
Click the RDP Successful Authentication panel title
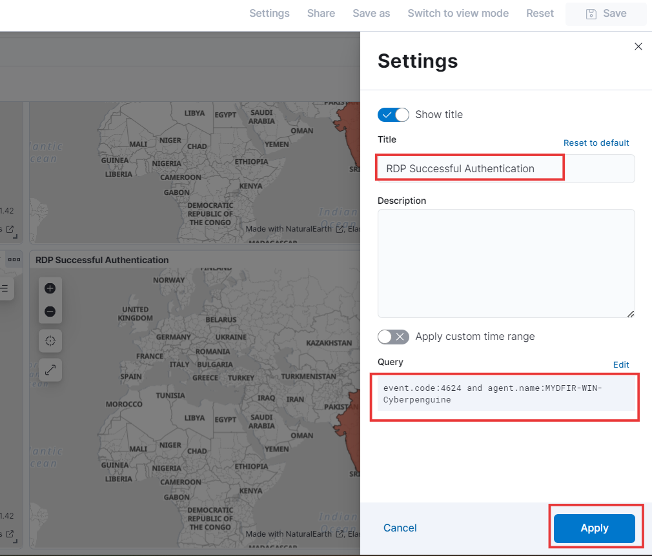(x=102, y=260)
